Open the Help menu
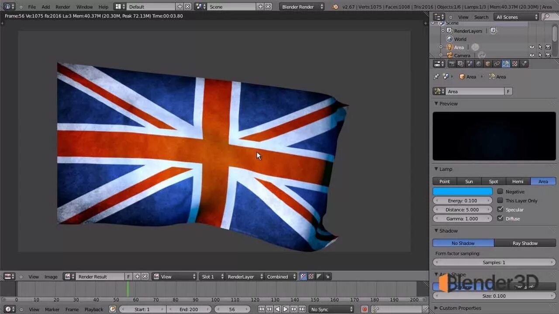This screenshot has width=559, height=314. 104,7
